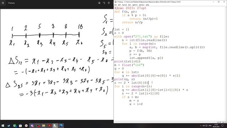Open the Options menu in IDLE
The width and height of the screenshot is (227, 128).
click(x=135, y=5)
